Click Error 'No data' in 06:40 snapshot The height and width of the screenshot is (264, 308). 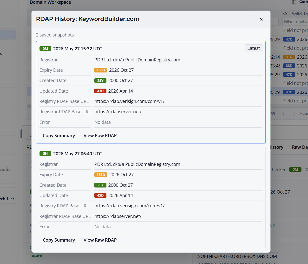coord(103,227)
